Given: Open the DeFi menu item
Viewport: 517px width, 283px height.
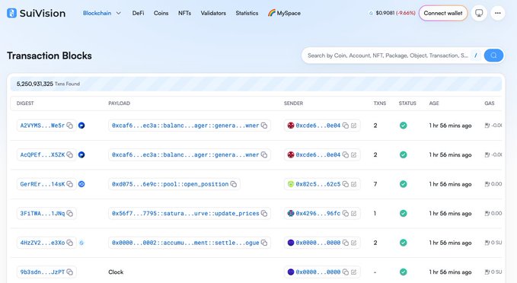Looking at the screenshot, I should click(x=138, y=13).
